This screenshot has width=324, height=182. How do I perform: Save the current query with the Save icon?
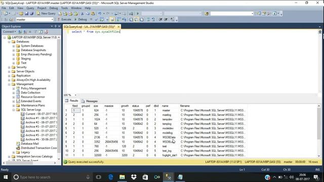pyautogui.click(x=26, y=14)
